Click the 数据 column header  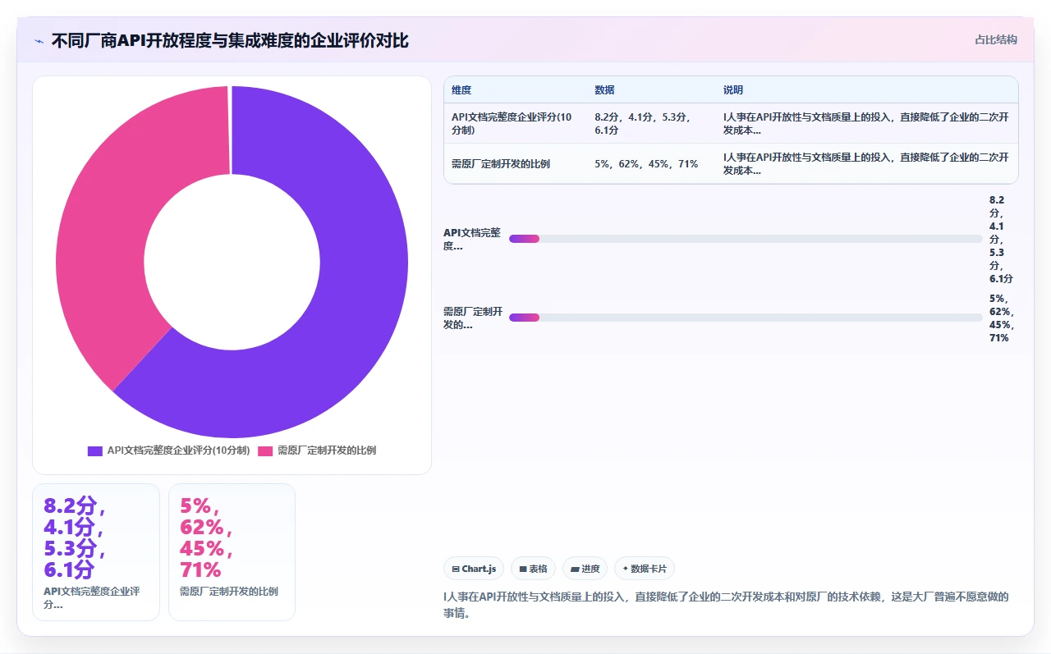pyautogui.click(x=604, y=90)
